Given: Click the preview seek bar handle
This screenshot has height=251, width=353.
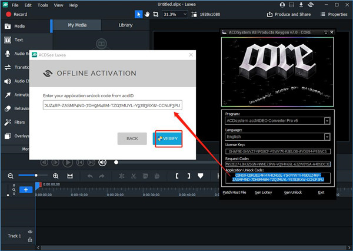Looking at the screenshot, I should tap(116, 162).
